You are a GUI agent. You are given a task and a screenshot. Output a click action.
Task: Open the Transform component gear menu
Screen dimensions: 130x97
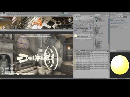[93, 21]
